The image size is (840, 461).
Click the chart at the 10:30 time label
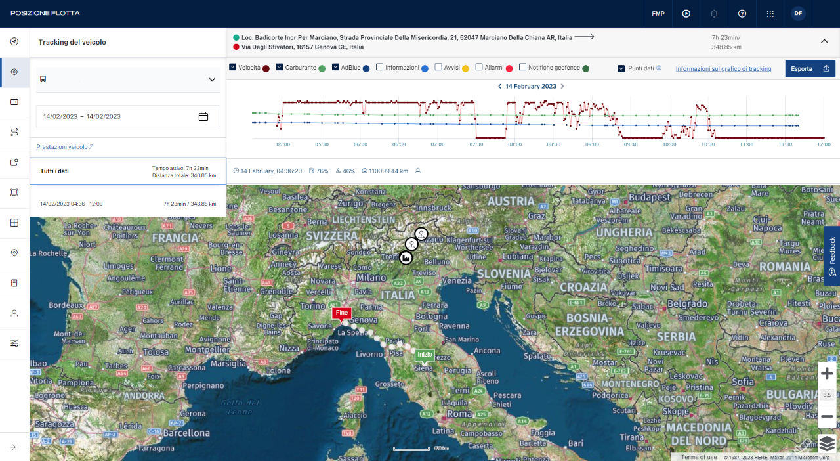coord(708,144)
